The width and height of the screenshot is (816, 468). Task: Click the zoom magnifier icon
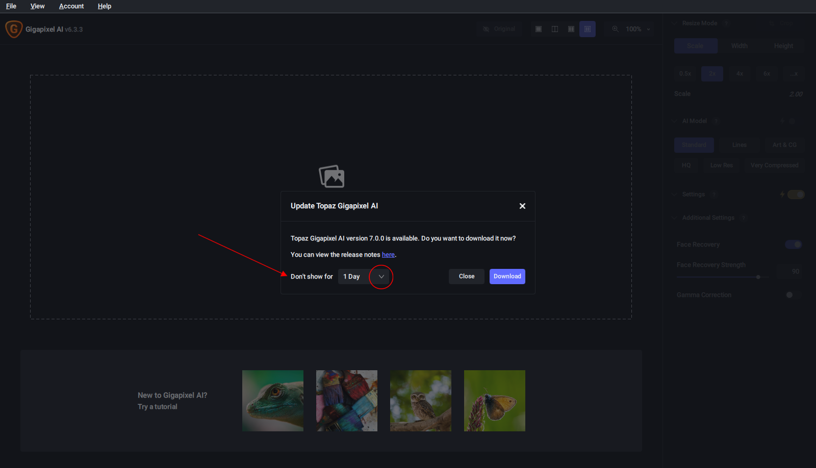[616, 29]
